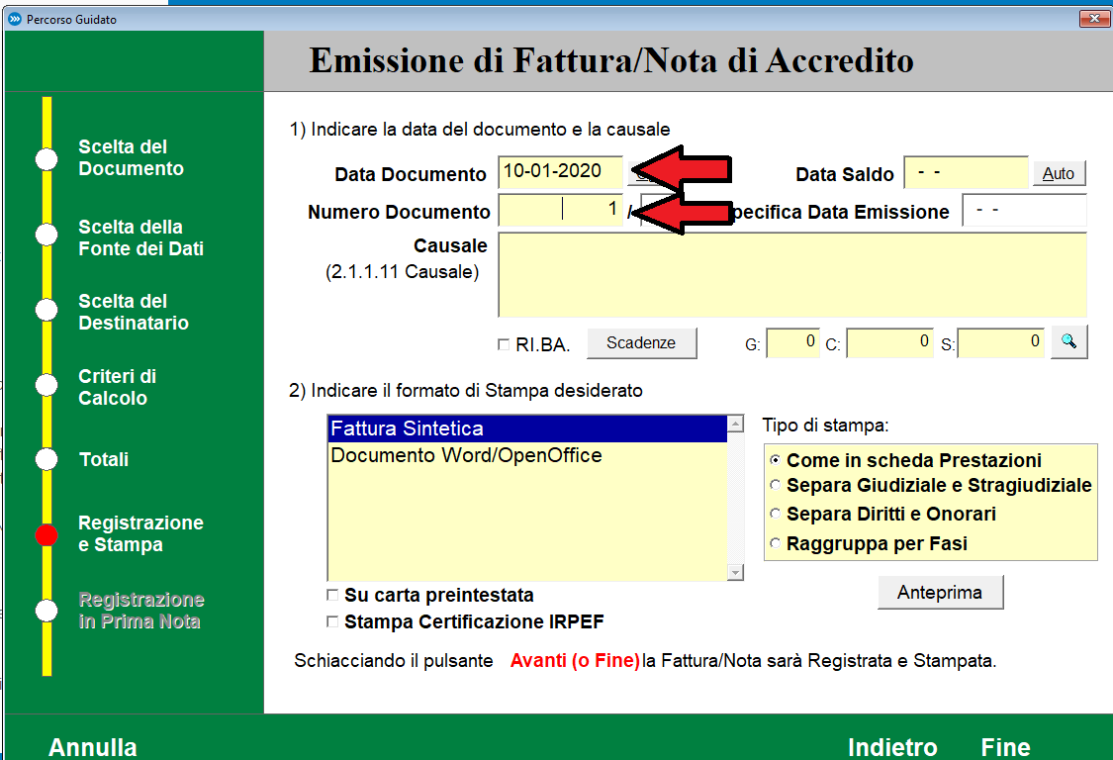Click Fine to register the invoice

[1005, 747]
